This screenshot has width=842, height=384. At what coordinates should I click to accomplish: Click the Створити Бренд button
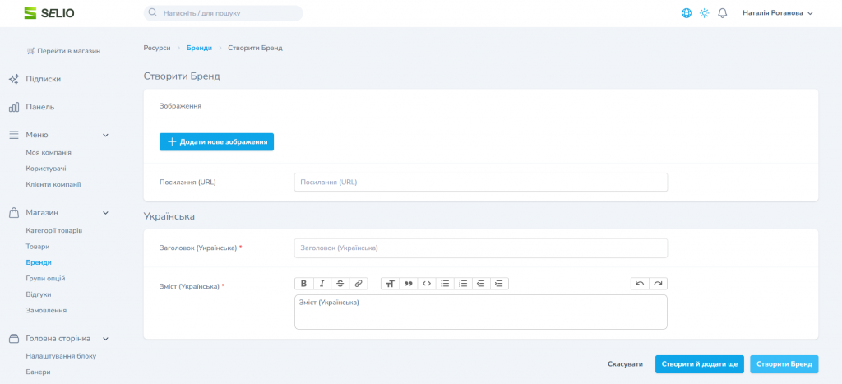pos(784,363)
